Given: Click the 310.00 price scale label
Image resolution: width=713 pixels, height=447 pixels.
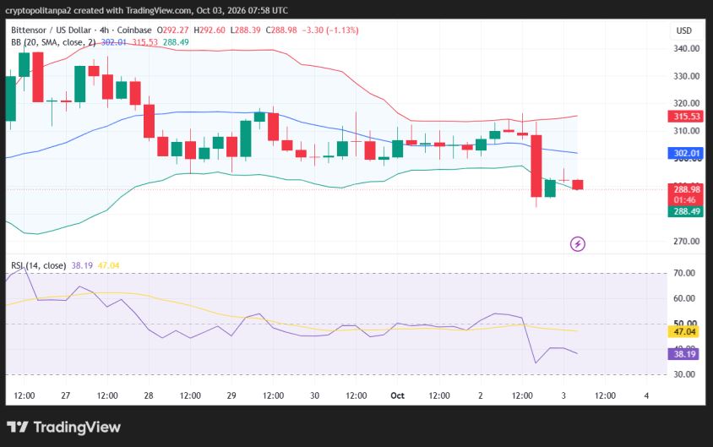Looking at the screenshot, I should (x=686, y=131).
